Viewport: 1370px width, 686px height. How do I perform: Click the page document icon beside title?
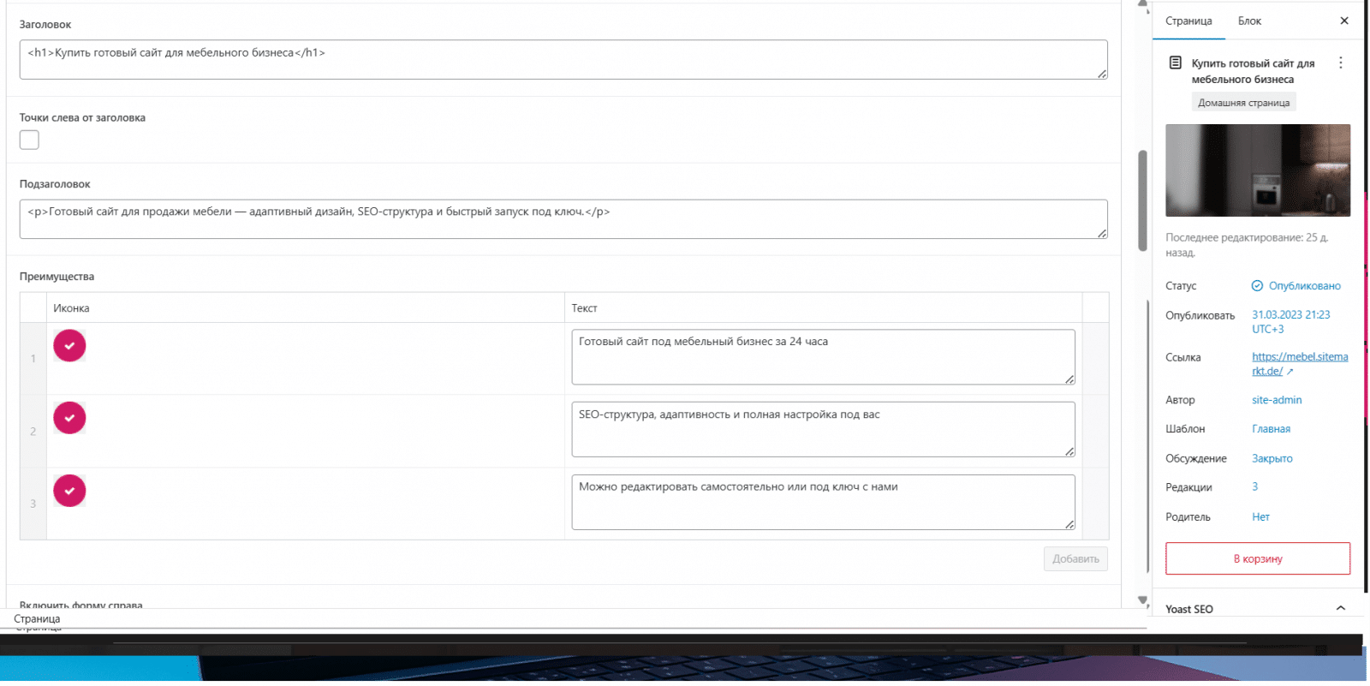coord(1176,63)
